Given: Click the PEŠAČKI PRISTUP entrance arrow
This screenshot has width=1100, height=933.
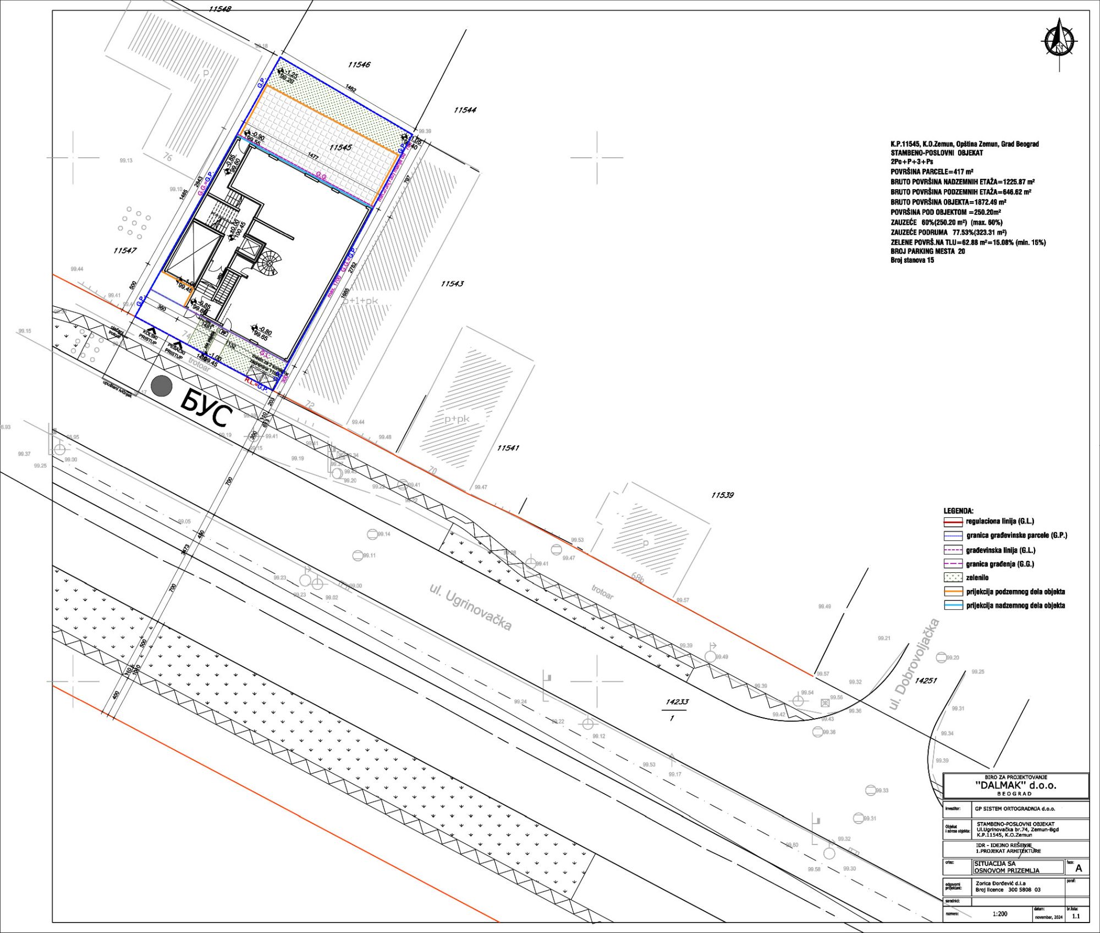Looking at the screenshot, I should coord(178,345).
